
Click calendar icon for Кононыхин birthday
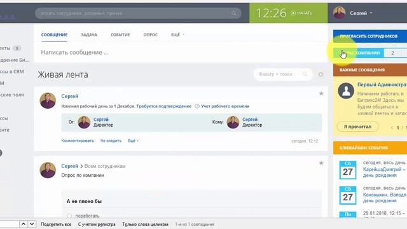point(348,195)
